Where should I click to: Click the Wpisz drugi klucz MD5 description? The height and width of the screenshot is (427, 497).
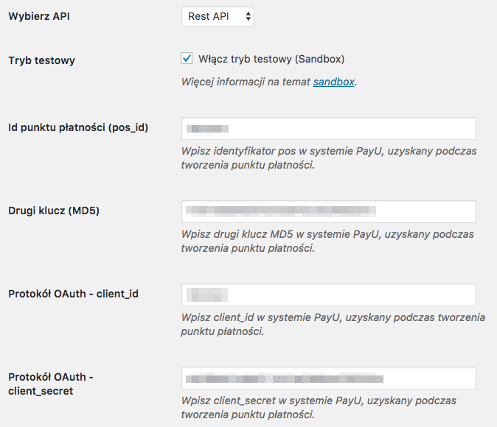tap(327, 241)
